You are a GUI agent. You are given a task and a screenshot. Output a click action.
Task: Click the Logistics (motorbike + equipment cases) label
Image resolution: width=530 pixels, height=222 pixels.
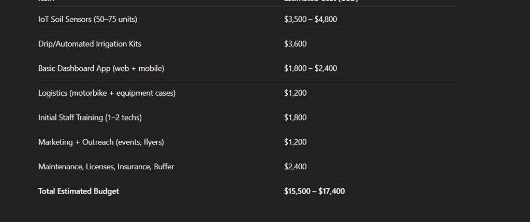(x=107, y=93)
